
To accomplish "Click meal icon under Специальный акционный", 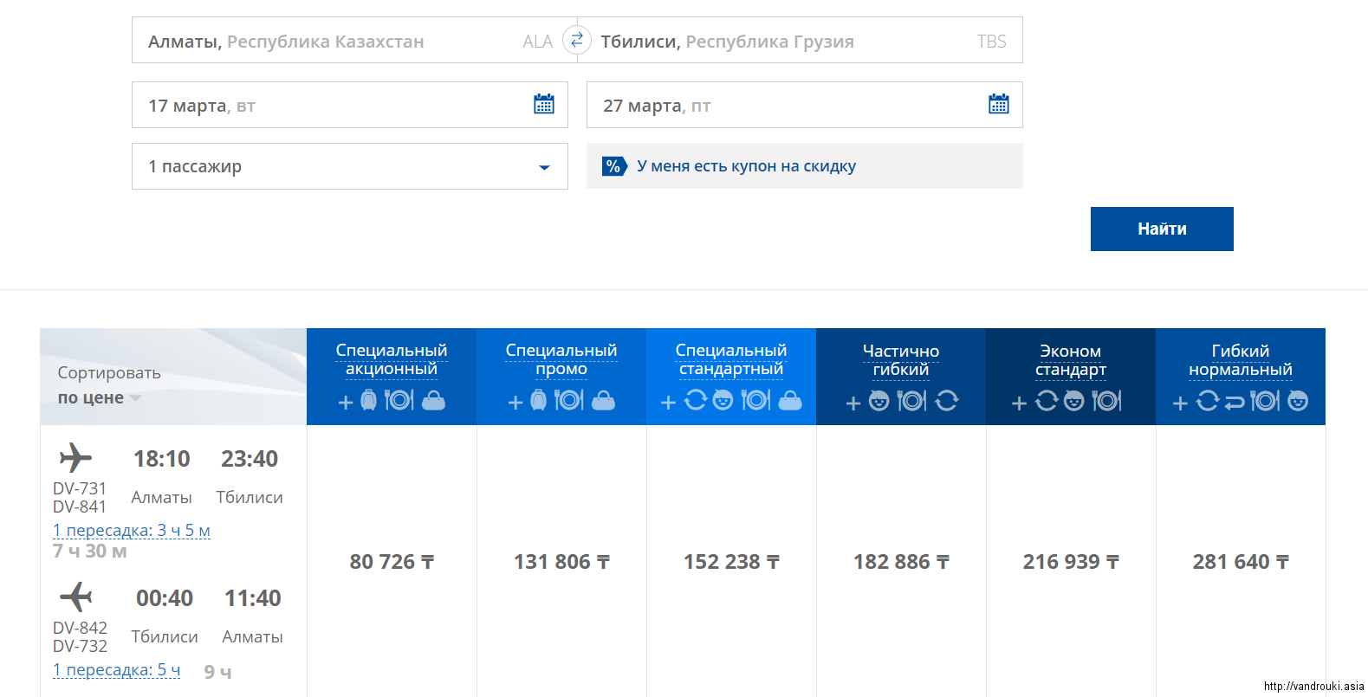I will (399, 400).
